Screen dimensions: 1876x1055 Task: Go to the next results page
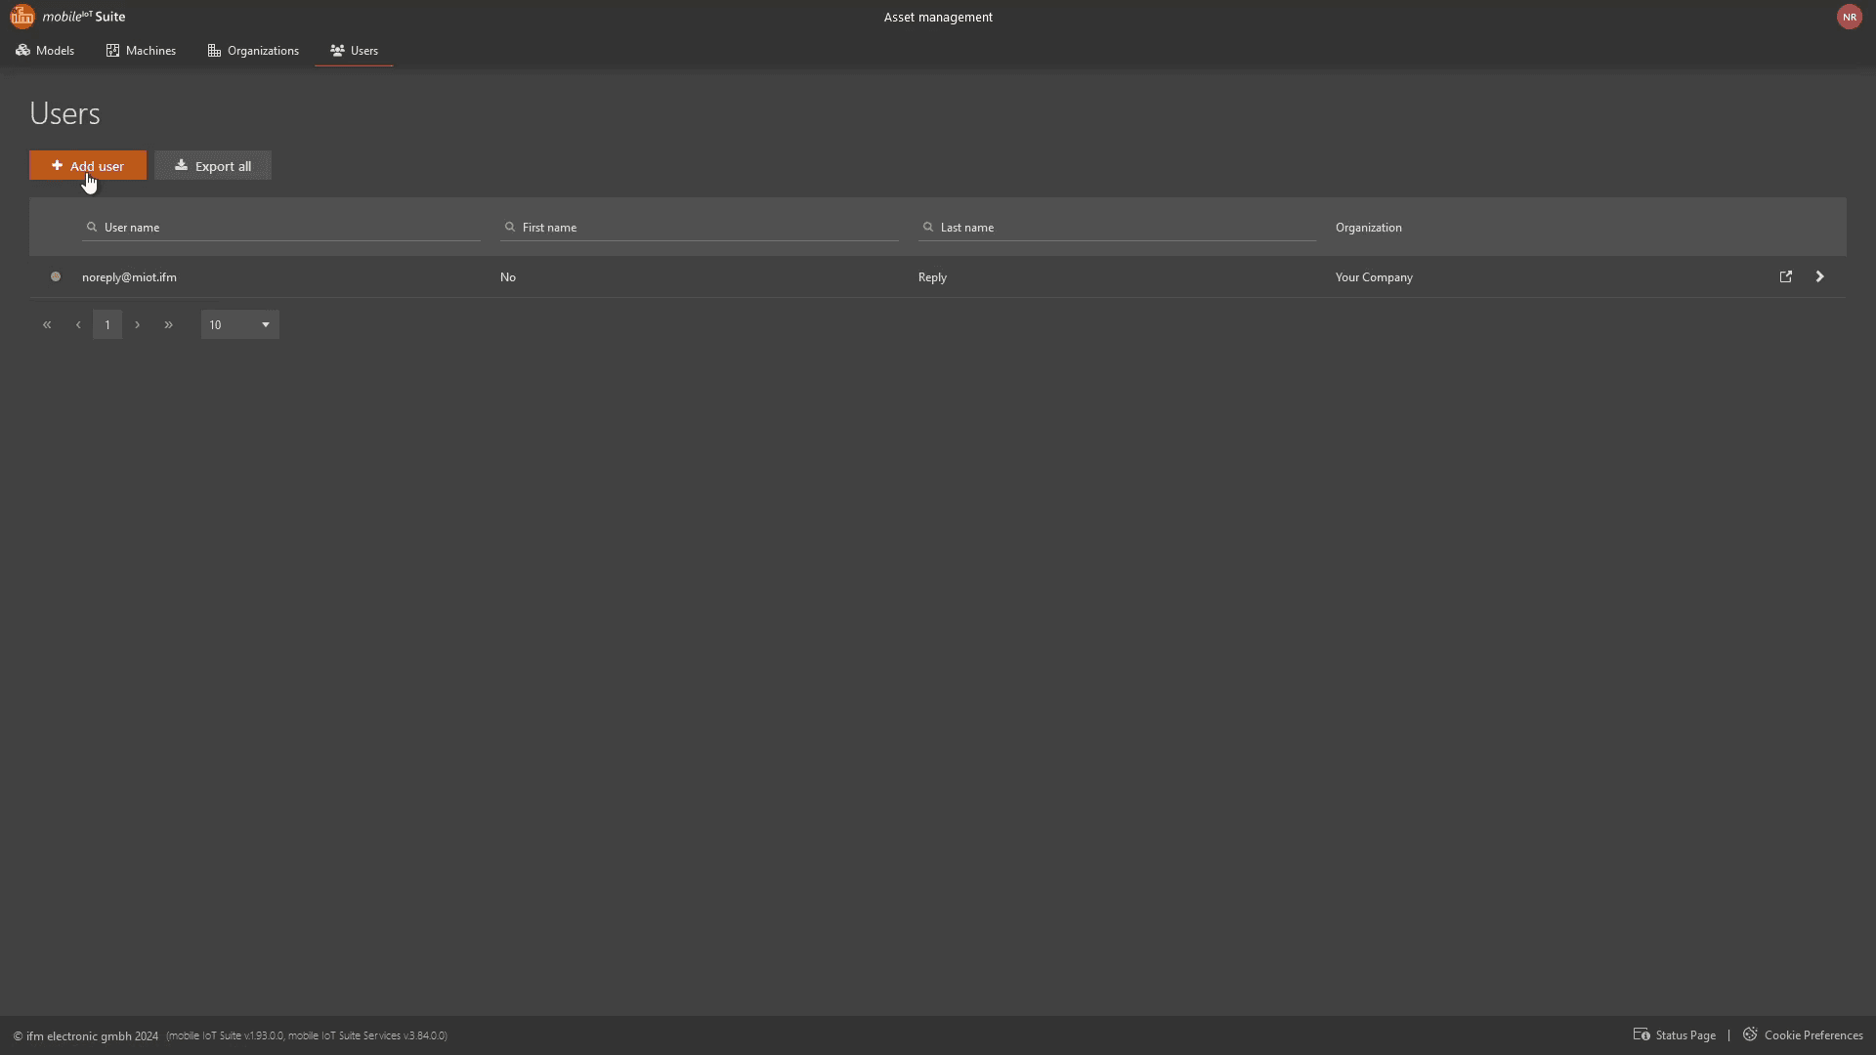pyautogui.click(x=137, y=325)
